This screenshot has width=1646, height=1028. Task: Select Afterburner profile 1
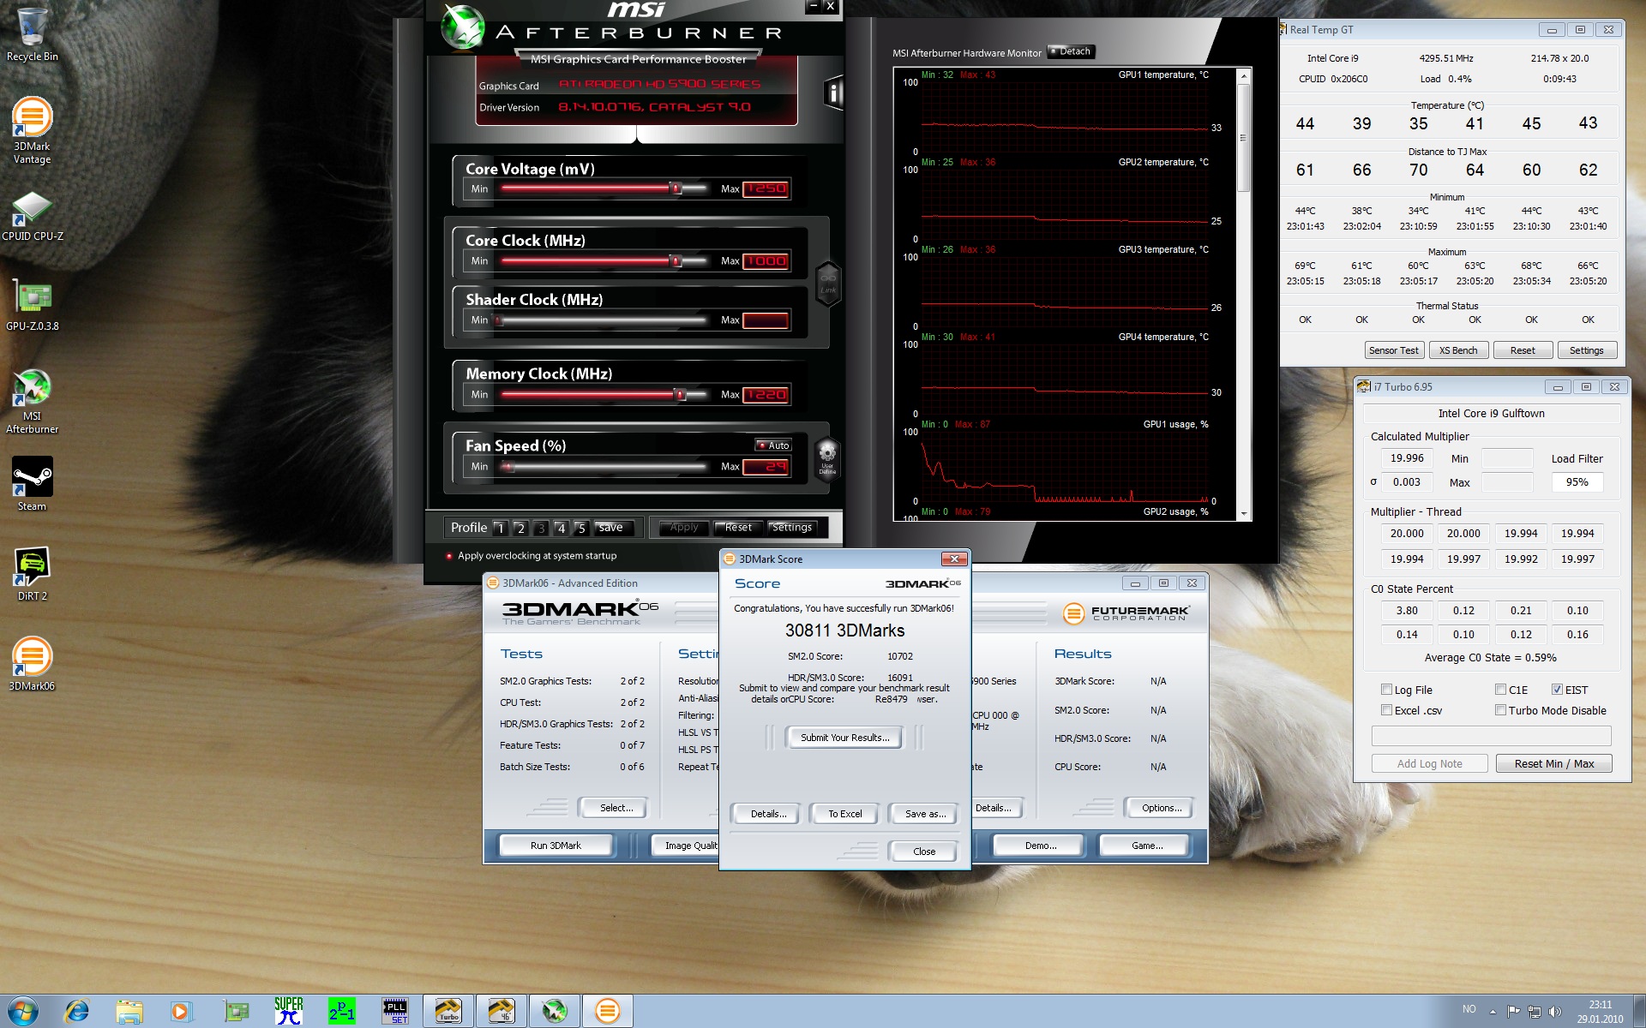coord(501,528)
